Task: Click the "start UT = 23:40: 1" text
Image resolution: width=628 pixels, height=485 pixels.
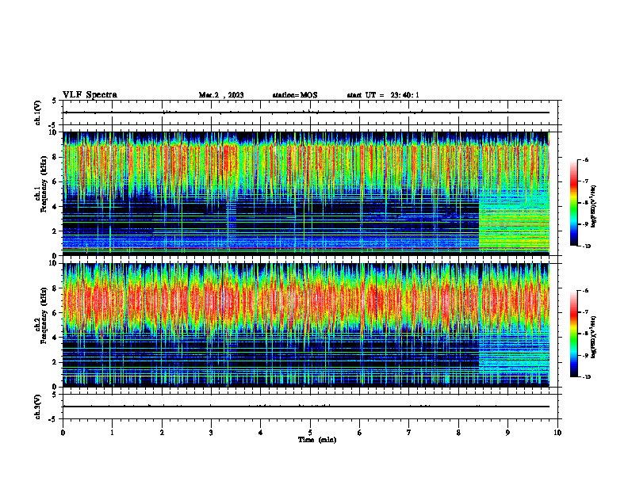Action: [383, 95]
